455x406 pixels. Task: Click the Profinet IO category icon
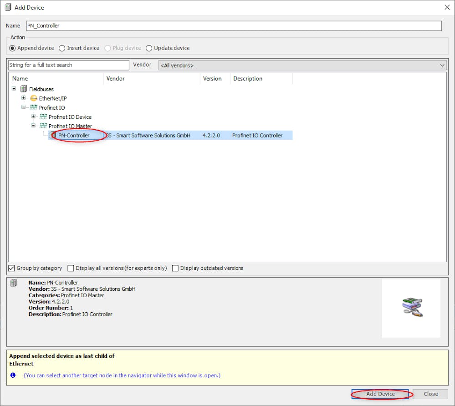point(34,107)
